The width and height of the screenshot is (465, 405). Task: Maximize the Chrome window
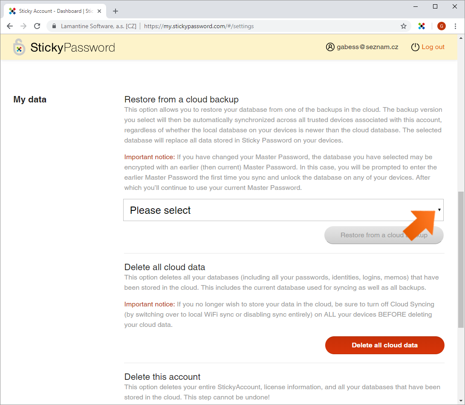click(x=435, y=6)
